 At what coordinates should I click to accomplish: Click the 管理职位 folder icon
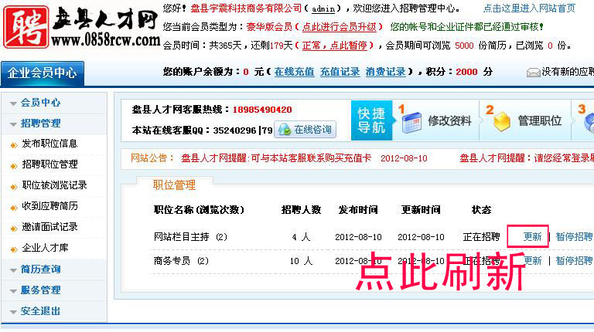click(x=502, y=122)
